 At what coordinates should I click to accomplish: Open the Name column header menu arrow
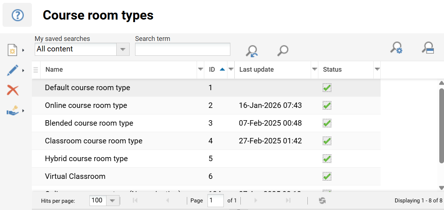pos(200,70)
